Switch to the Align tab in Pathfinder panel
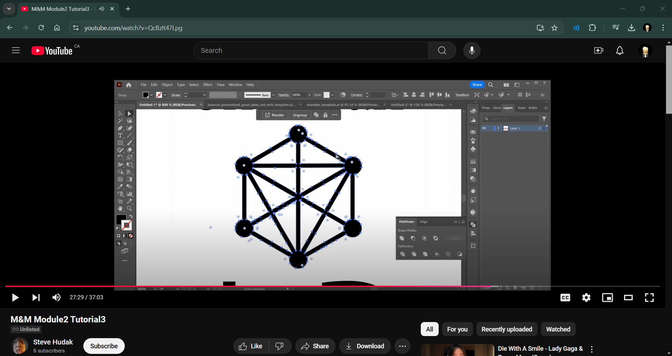Image resolution: width=672 pixels, height=356 pixels. coord(424,221)
